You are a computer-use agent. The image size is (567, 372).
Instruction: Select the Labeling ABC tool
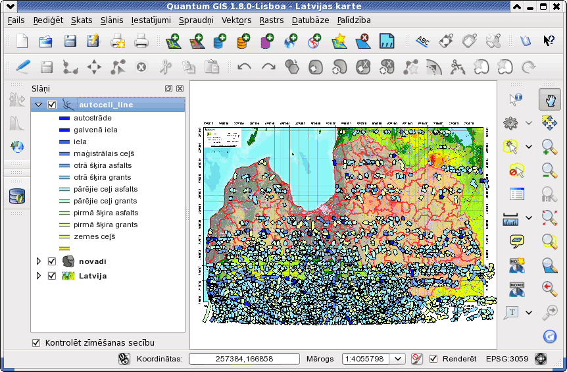click(x=422, y=41)
